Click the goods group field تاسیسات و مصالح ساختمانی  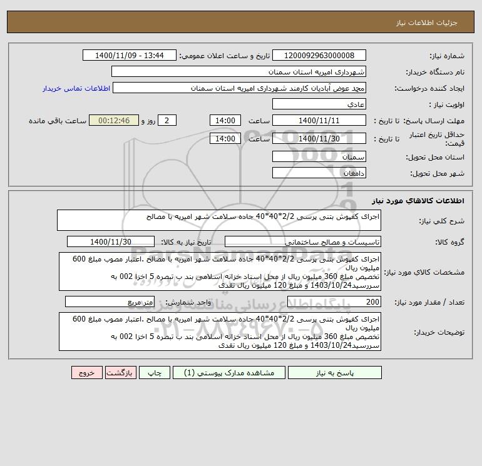[x=303, y=241]
